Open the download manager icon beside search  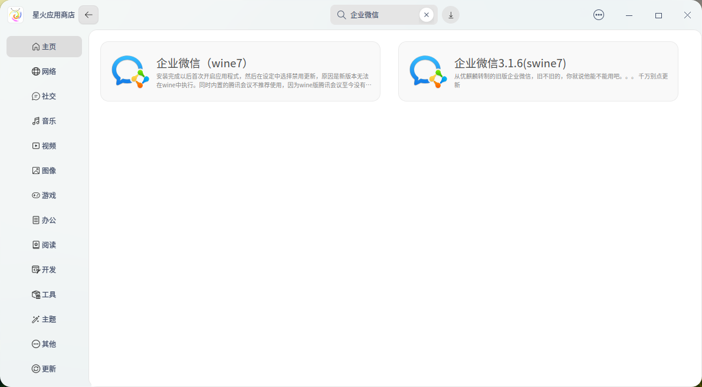click(451, 14)
